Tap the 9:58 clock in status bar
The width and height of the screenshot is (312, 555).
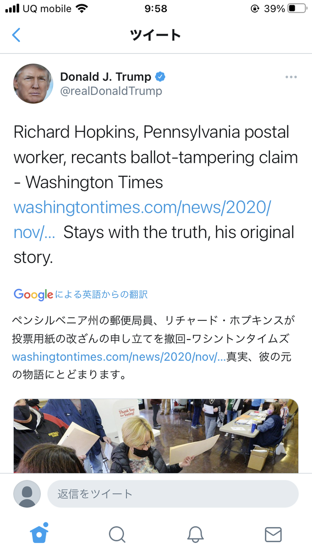click(156, 9)
